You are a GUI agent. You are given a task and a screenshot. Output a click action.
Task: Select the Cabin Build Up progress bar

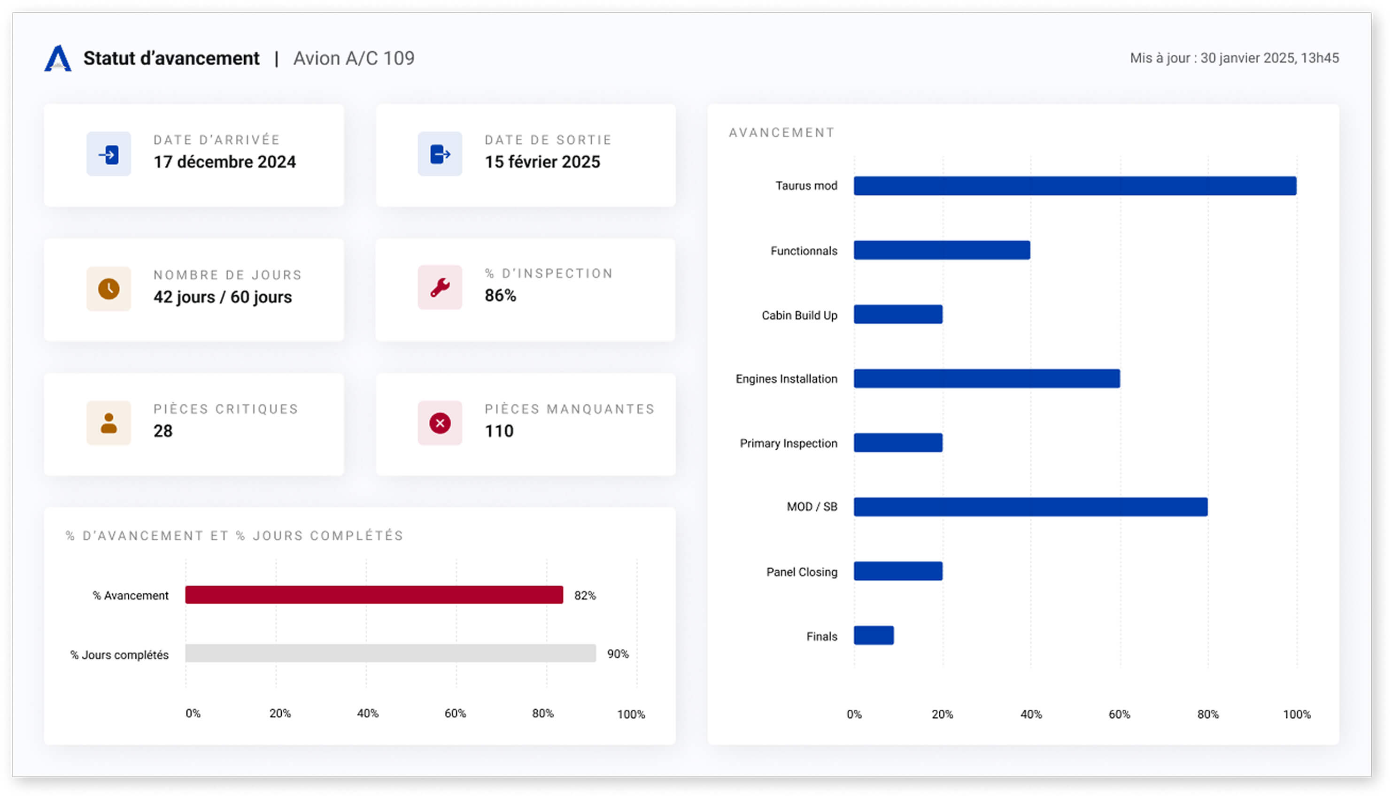[x=898, y=314]
